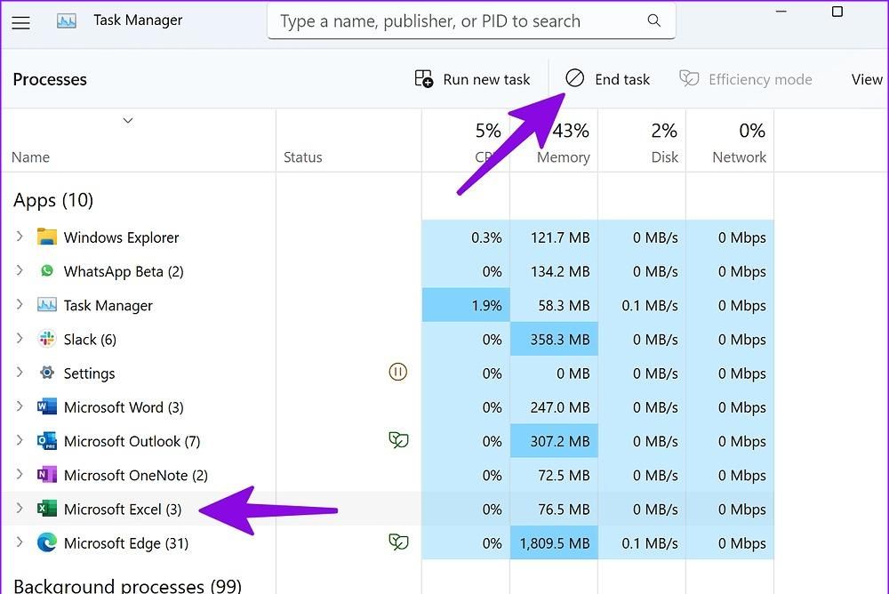This screenshot has height=594, width=889.
Task: Click the 121.7 MB memory value
Action: pos(560,237)
